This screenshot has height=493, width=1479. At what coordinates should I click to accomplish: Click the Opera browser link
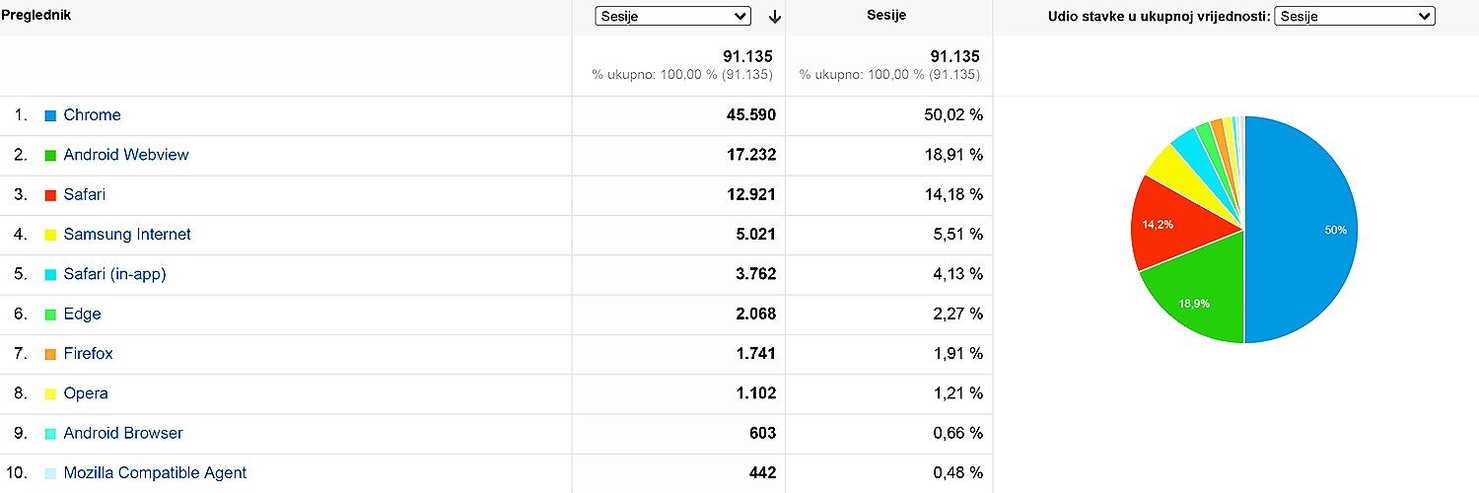tap(86, 393)
